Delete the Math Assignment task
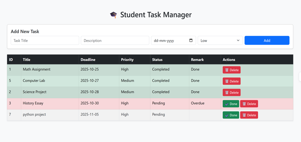The width and height of the screenshot is (301, 142). tap(231, 70)
